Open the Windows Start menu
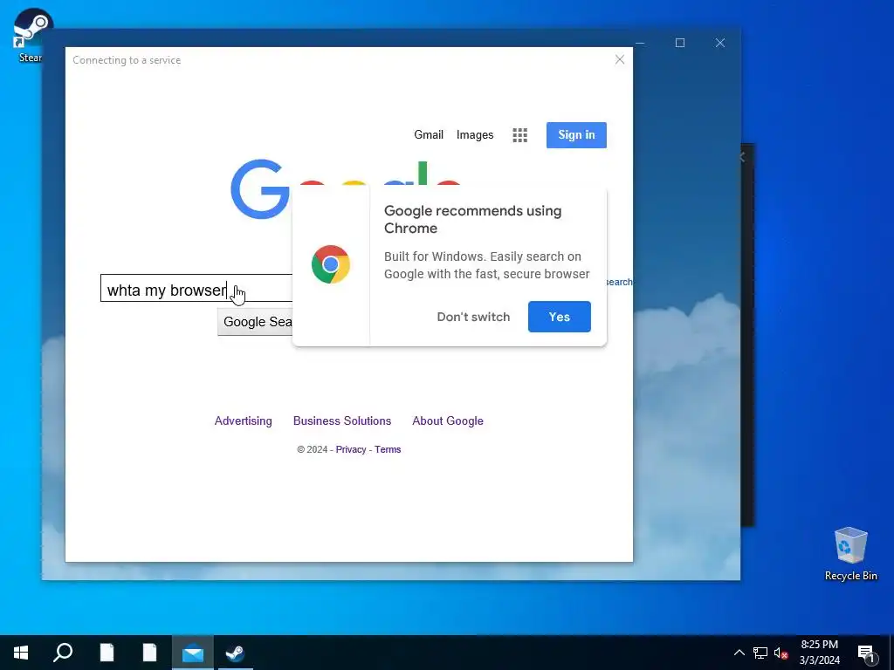 (21, 653)
